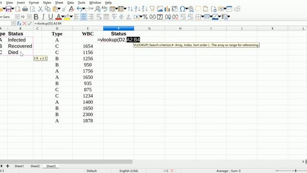
Task: Switch to the Sheet2 tab
Action: (35, 166)
